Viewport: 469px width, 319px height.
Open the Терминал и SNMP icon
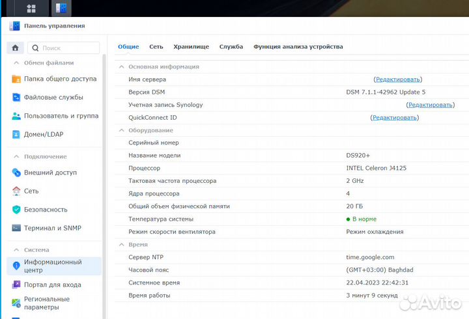coord(16,228)
